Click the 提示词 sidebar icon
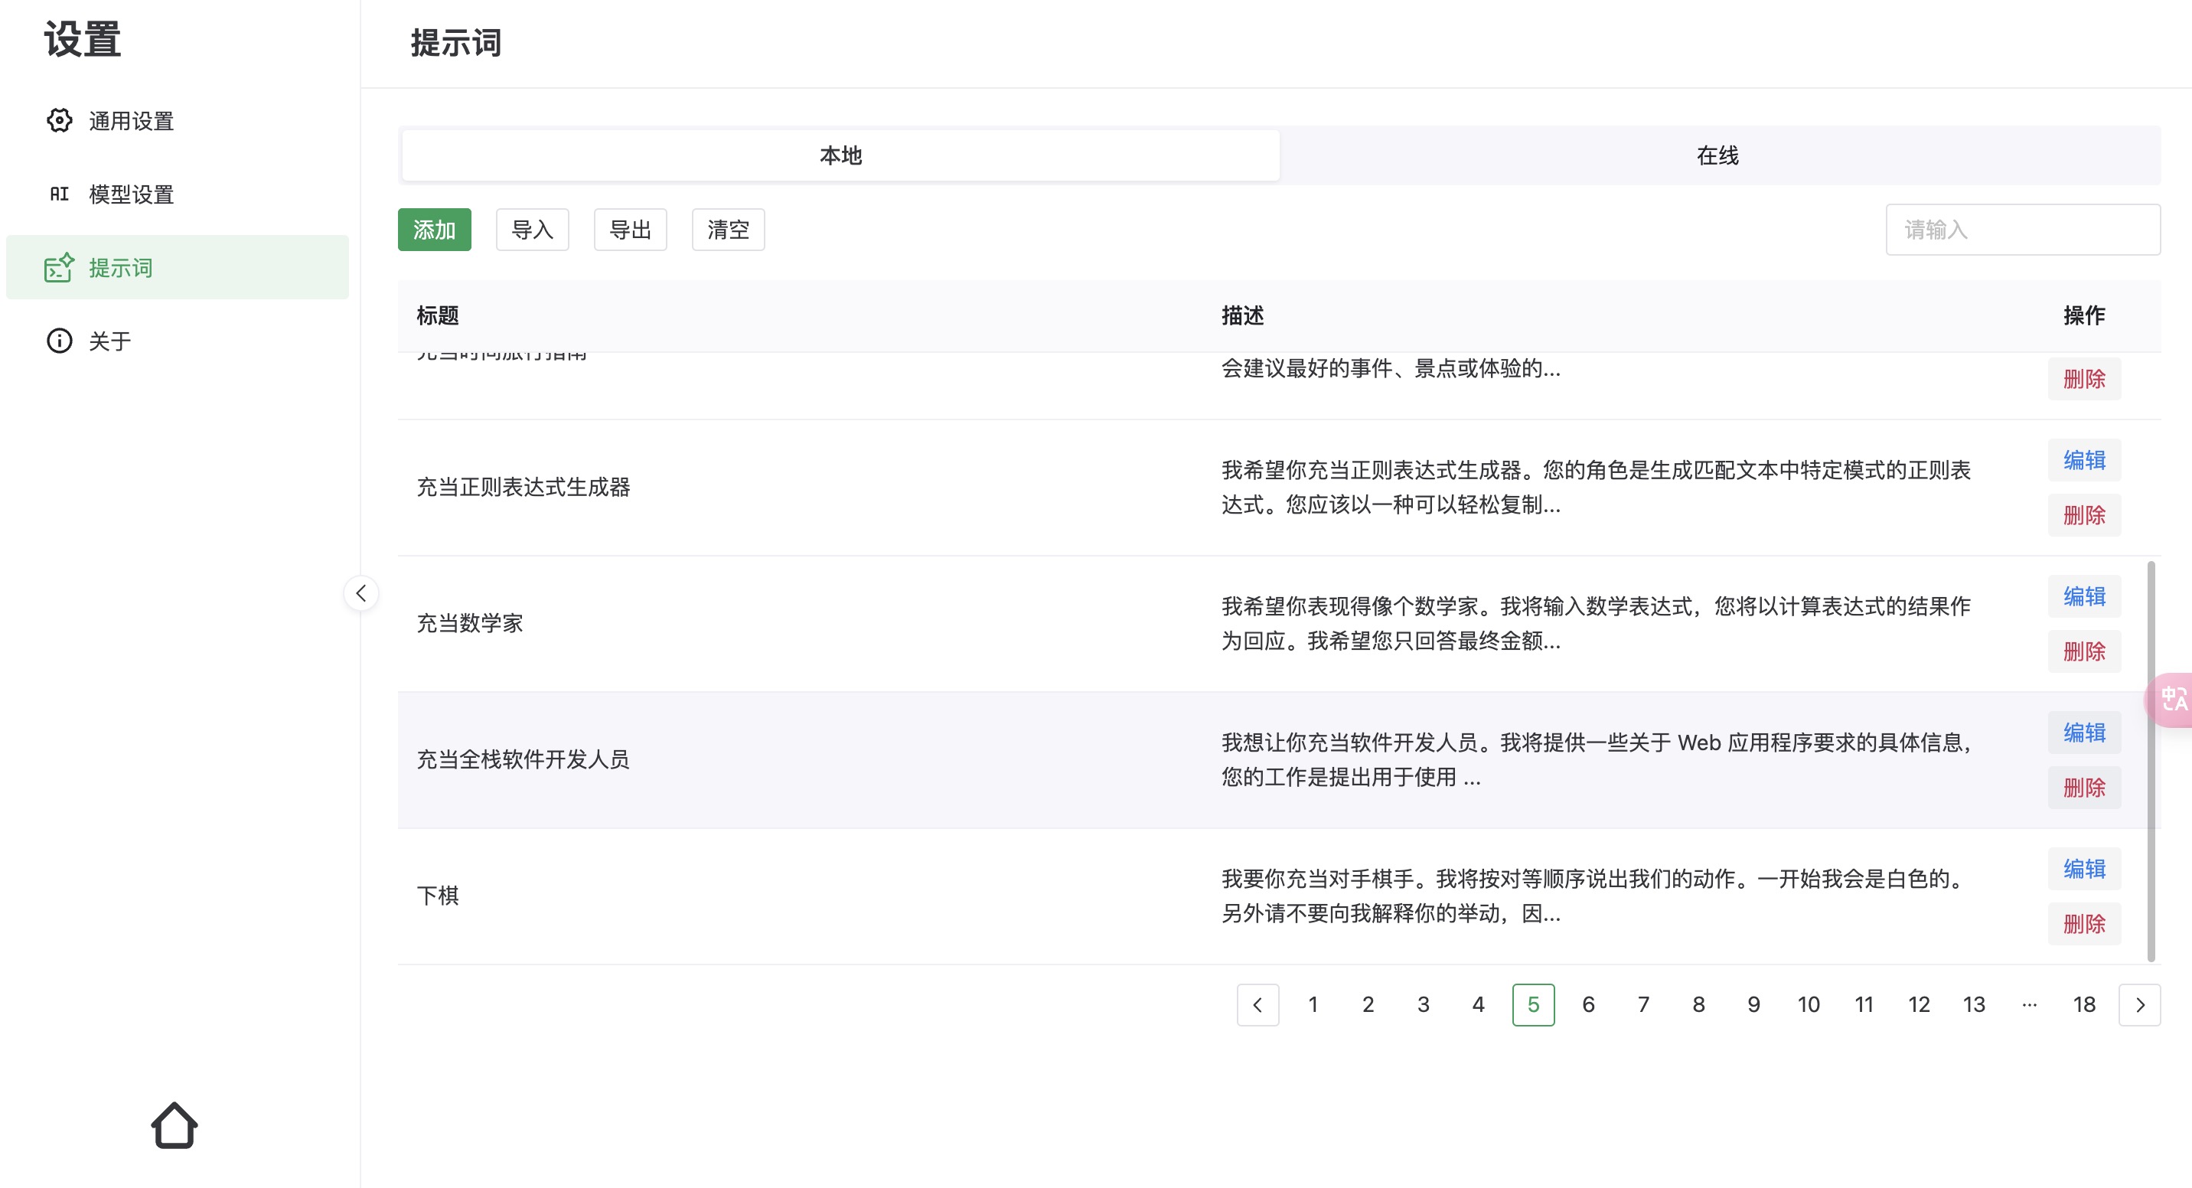The image size is (2192, 1188). pos(59,268)
